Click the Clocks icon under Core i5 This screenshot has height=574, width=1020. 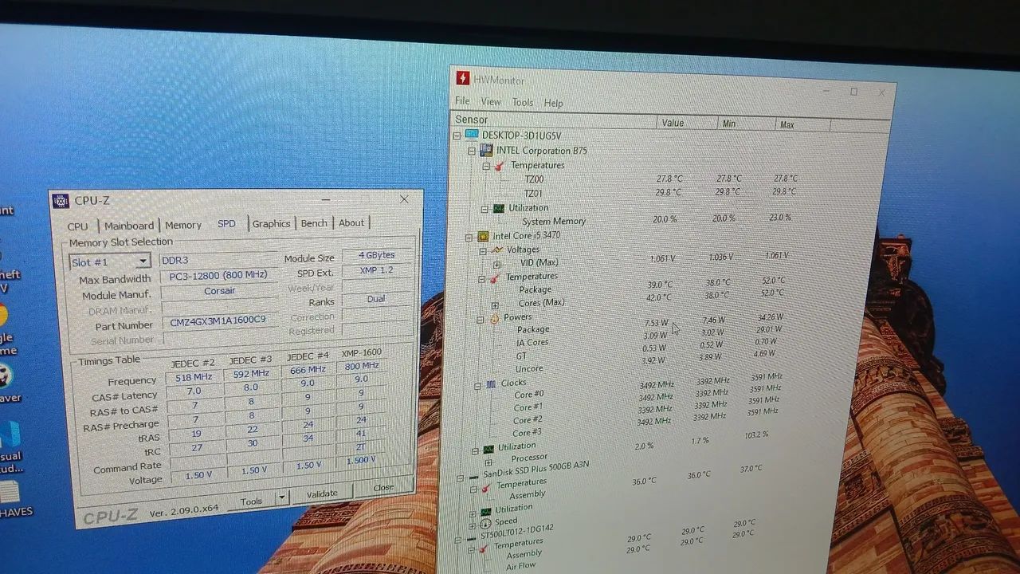coord(491,384)
